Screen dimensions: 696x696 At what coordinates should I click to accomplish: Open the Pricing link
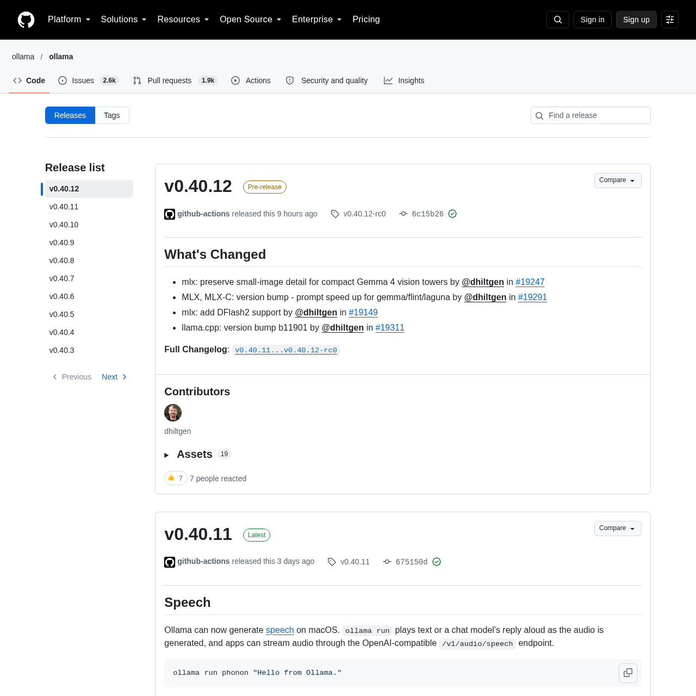(366, 20)
